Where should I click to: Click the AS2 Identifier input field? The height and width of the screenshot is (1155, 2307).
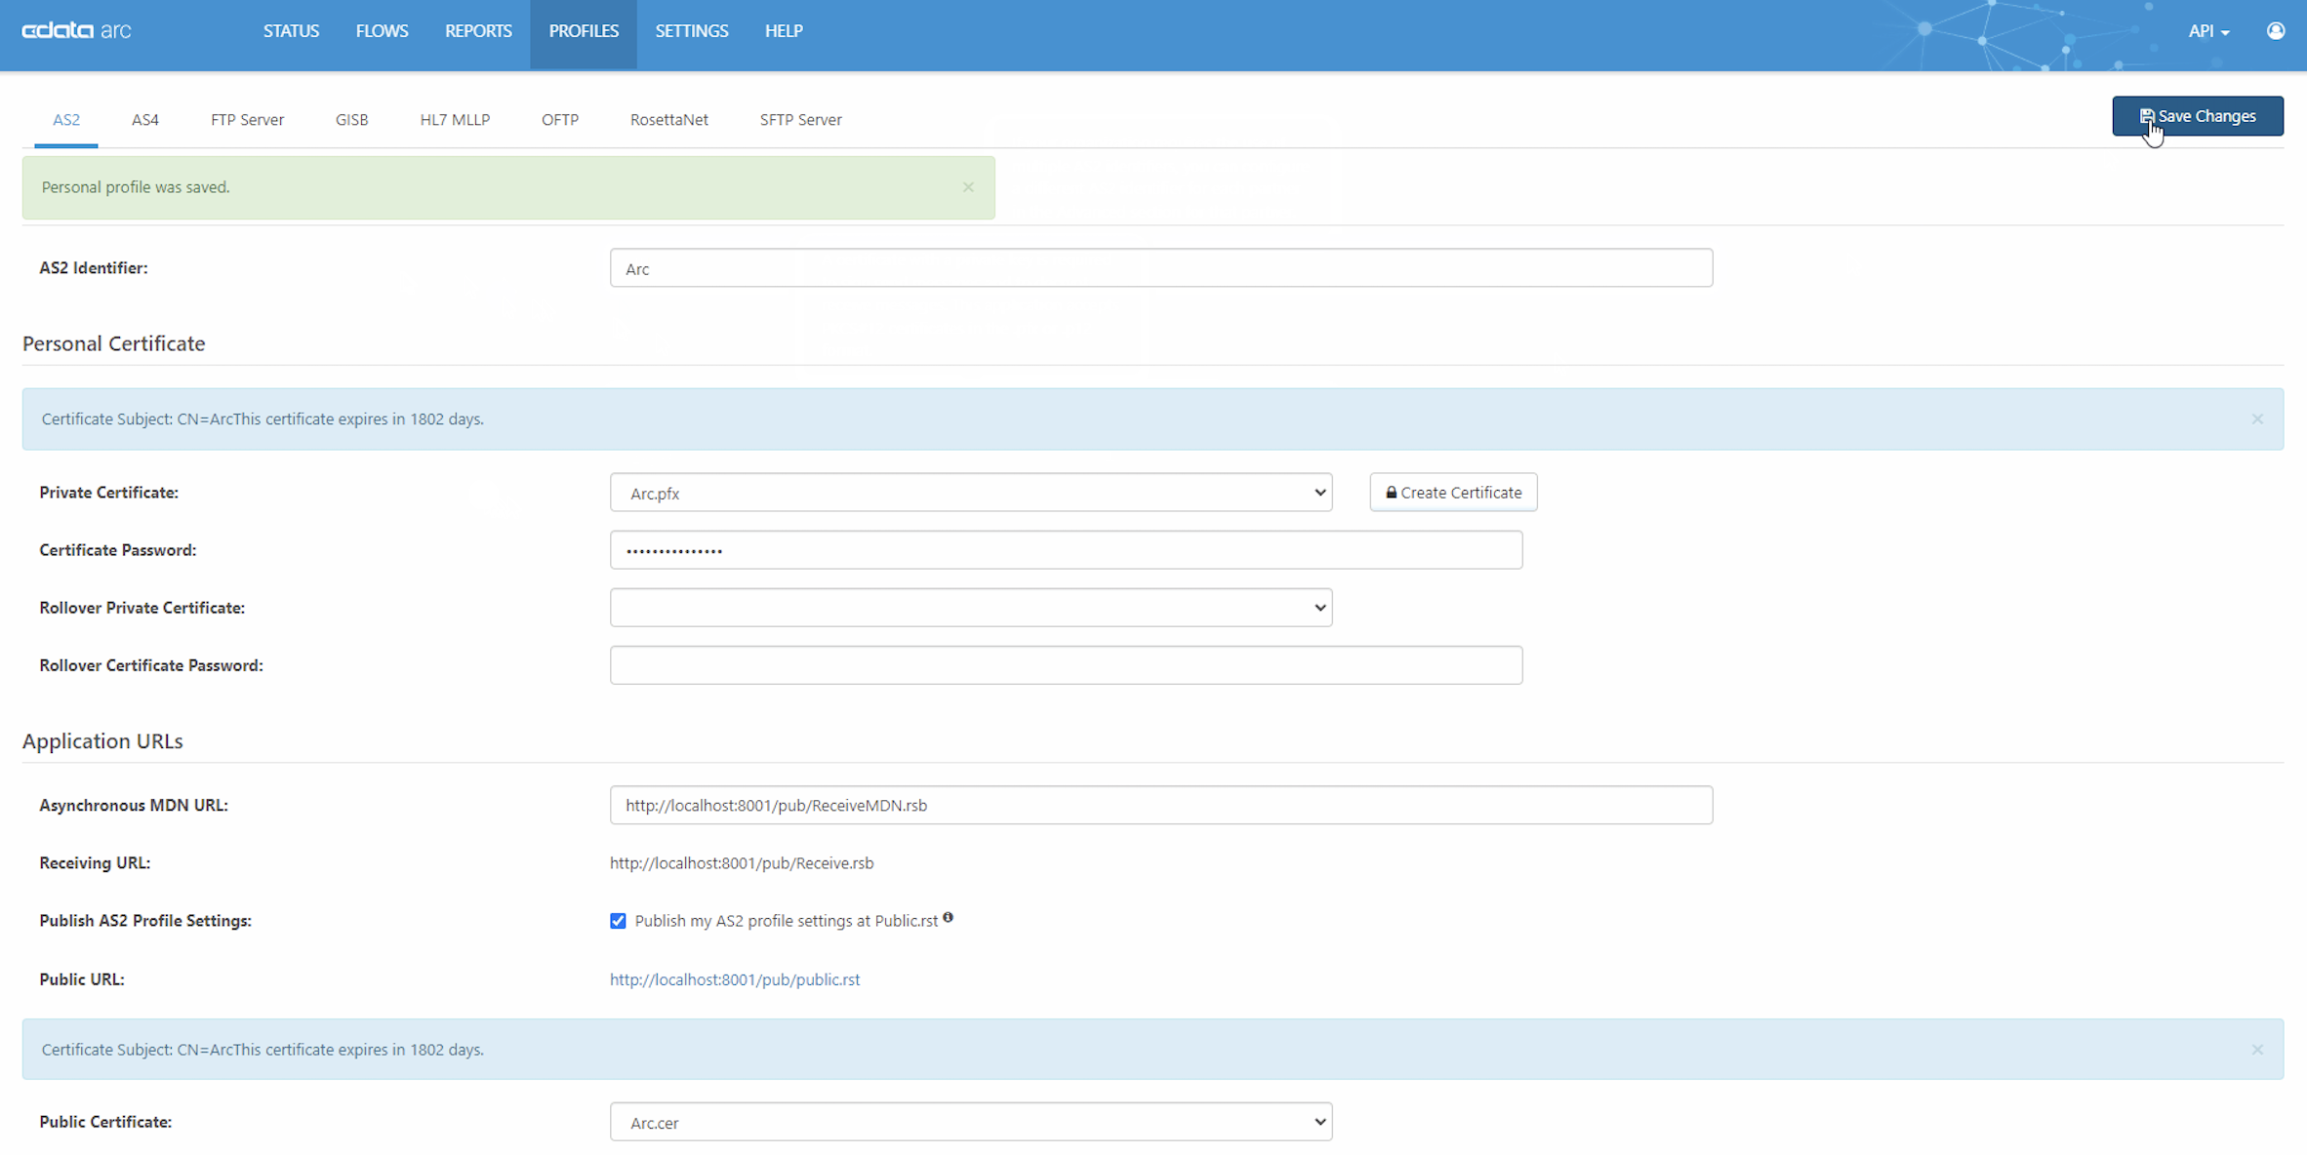(1160, 267)
